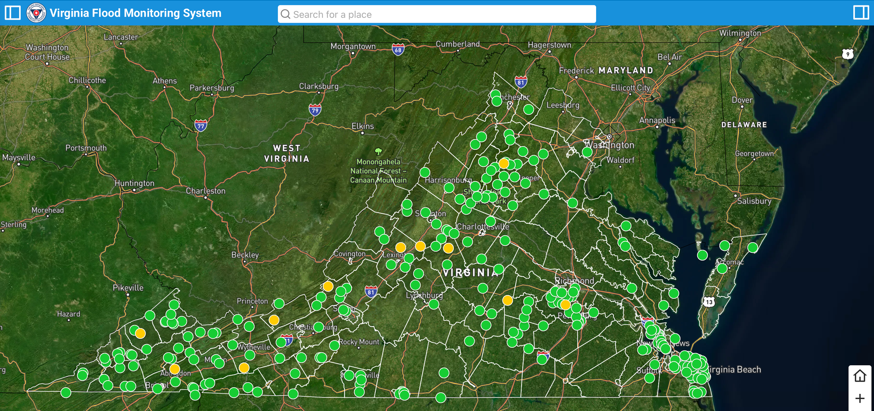Click the Charleston city label

click(206, 191)
